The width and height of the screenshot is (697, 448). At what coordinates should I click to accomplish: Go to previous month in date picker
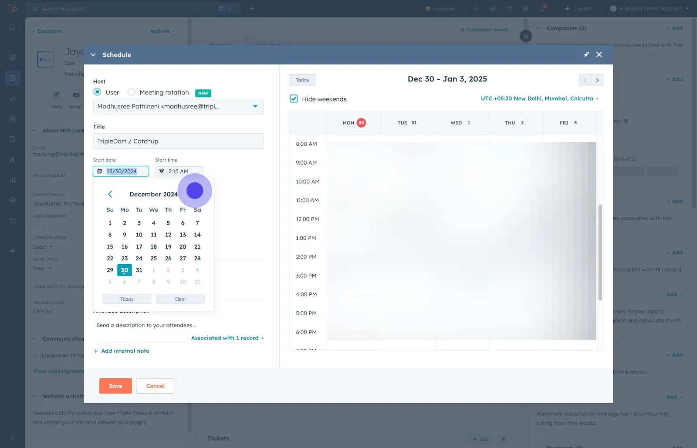tap(110, 194)
